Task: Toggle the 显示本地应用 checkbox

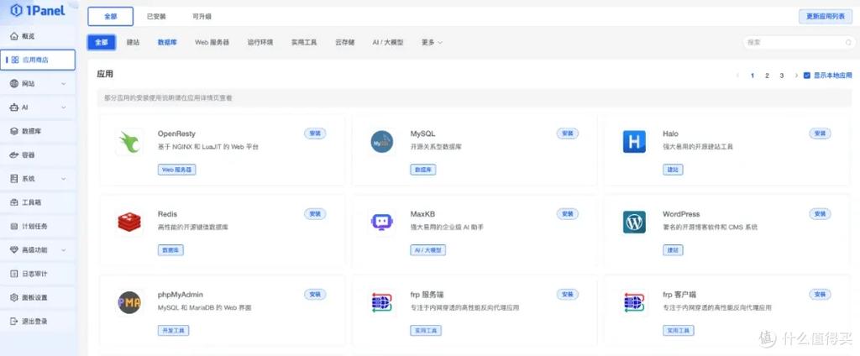Action: pos(807,76)
